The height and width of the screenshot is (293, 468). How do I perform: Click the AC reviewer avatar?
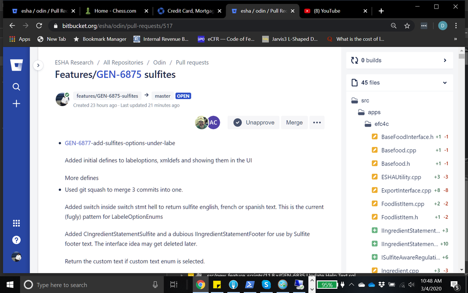point(213,123)
